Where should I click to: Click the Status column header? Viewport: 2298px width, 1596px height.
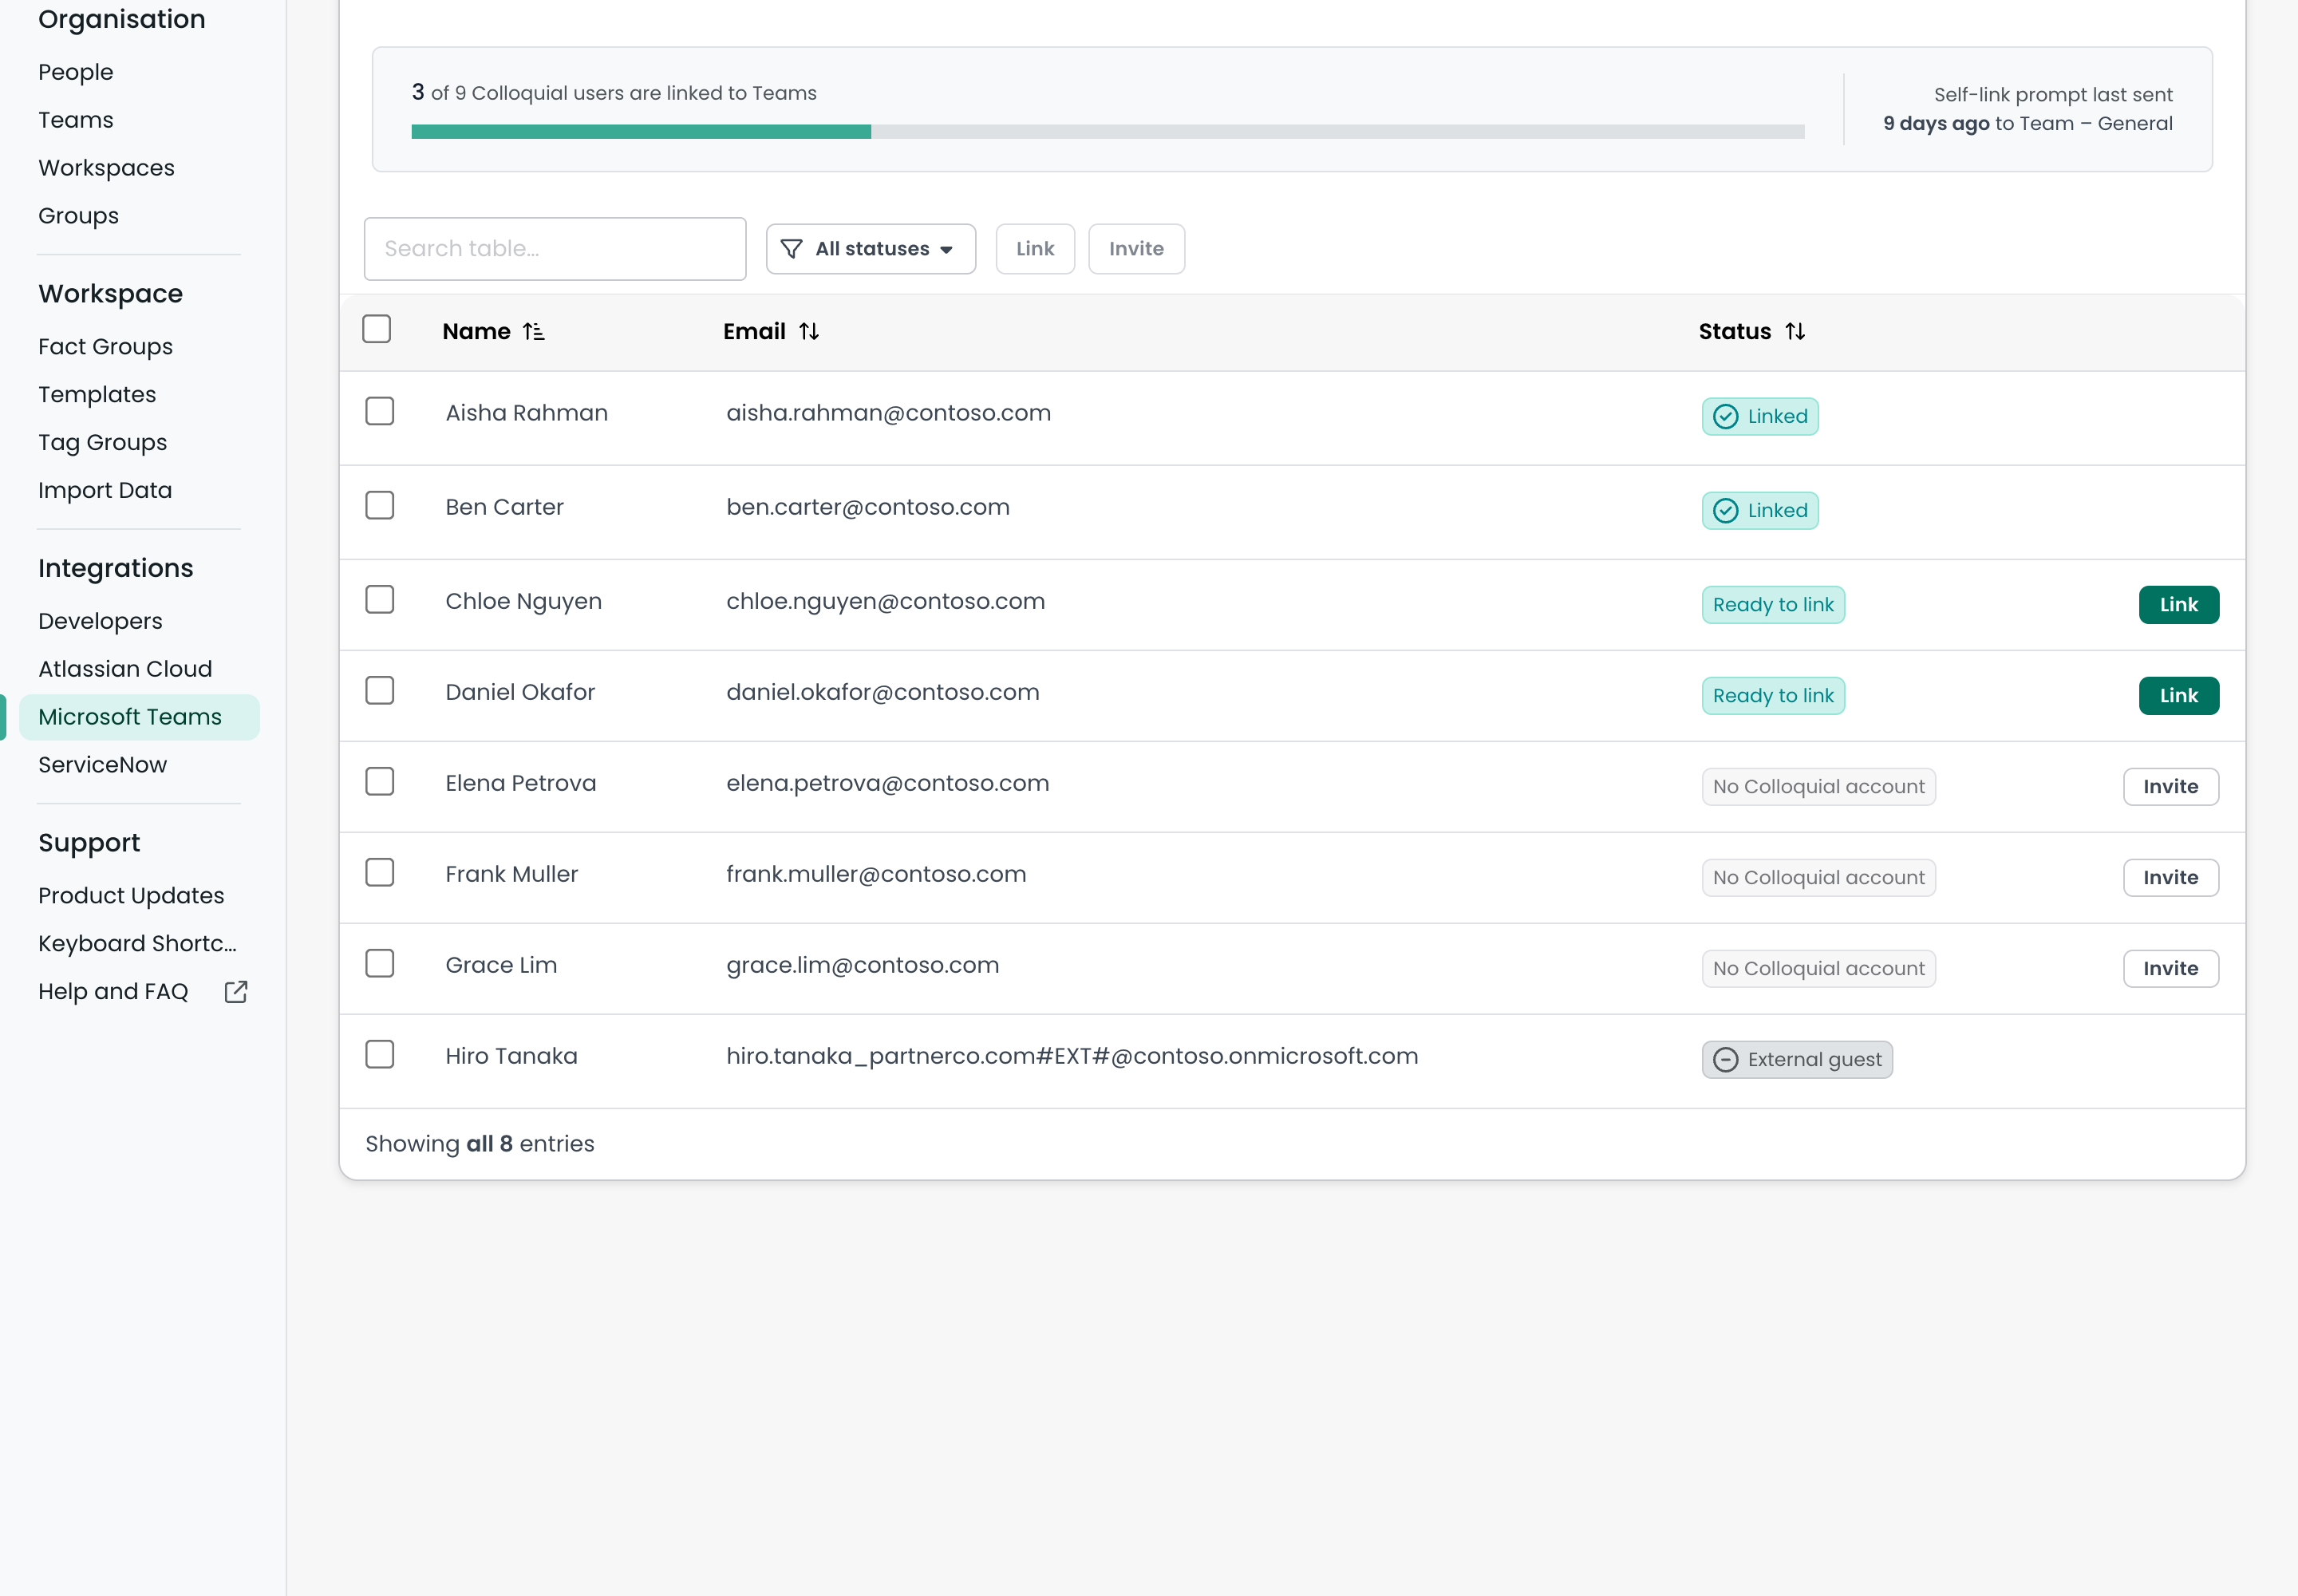(x=1752, y=332)
